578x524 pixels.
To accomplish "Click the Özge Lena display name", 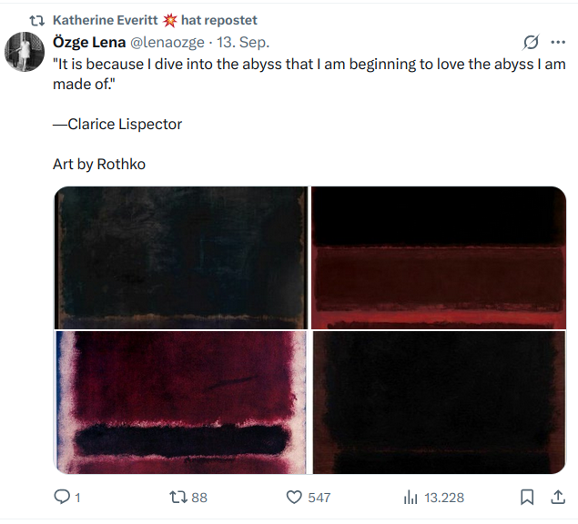I will click(x=87, y=42).
